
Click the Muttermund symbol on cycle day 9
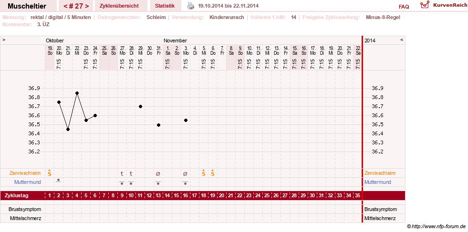(x=122, y=183)
